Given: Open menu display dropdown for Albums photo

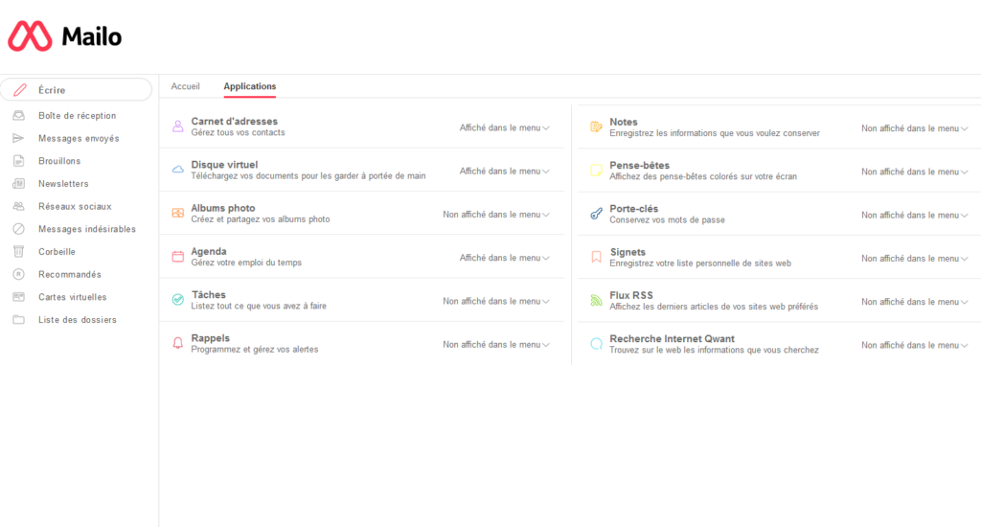Looking at the screenshot, I should click(x=496, y=214).
